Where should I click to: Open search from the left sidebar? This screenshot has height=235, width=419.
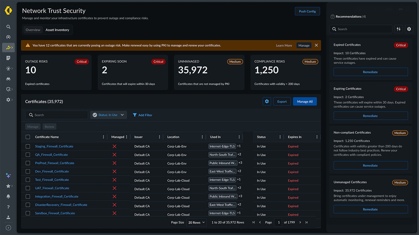click(x=8, y=27)
